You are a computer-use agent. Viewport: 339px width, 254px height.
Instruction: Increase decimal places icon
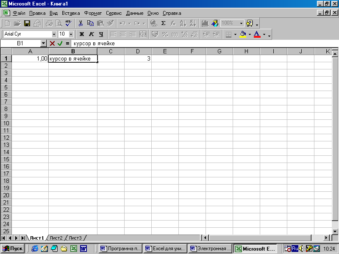tap(184, 34)
